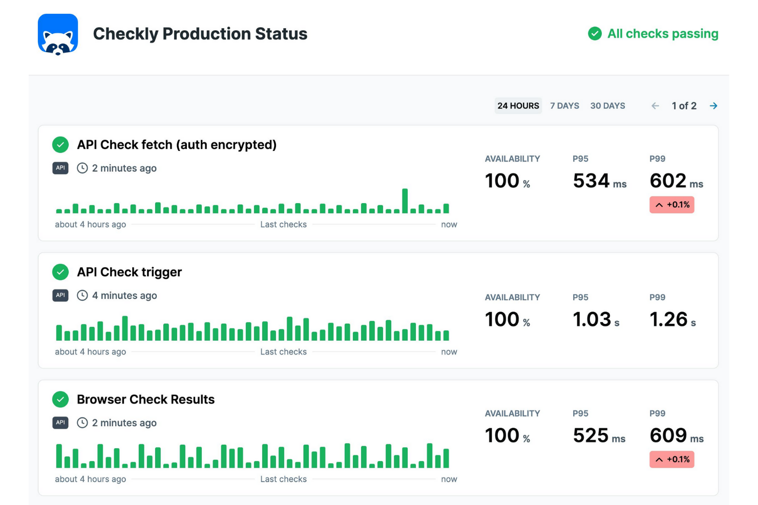The image size is (758, 505).
Task: Click the checkmark icon near All checks passing
Action: [594, 34]
